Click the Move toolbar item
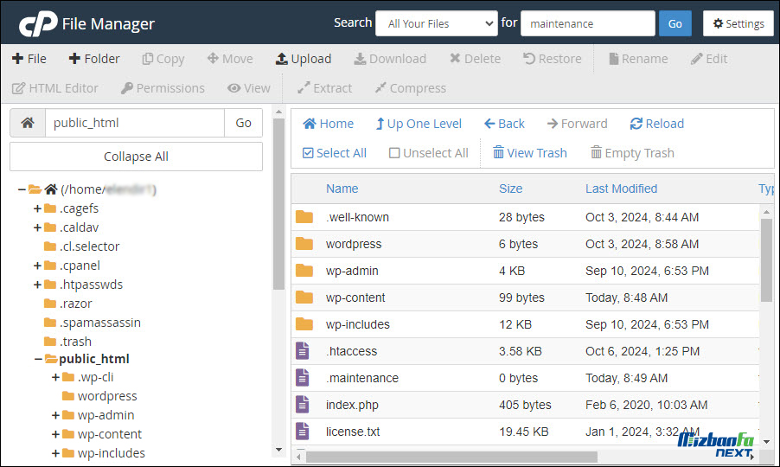780x467 pixels. (x=230, y=59)
